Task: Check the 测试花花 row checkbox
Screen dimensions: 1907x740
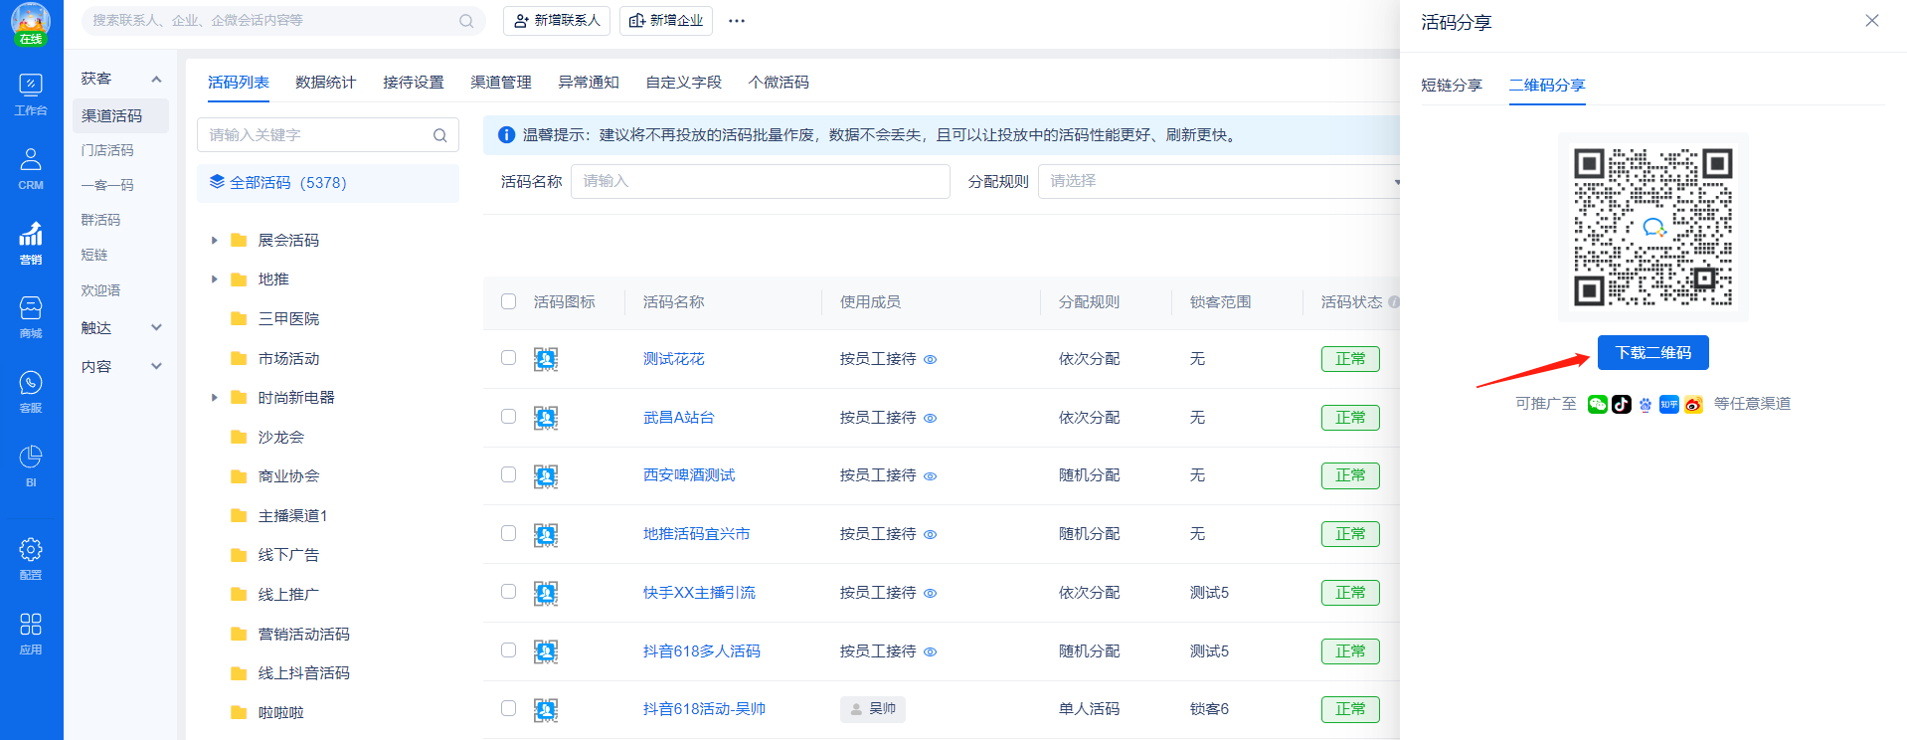Action: [509, 358]
